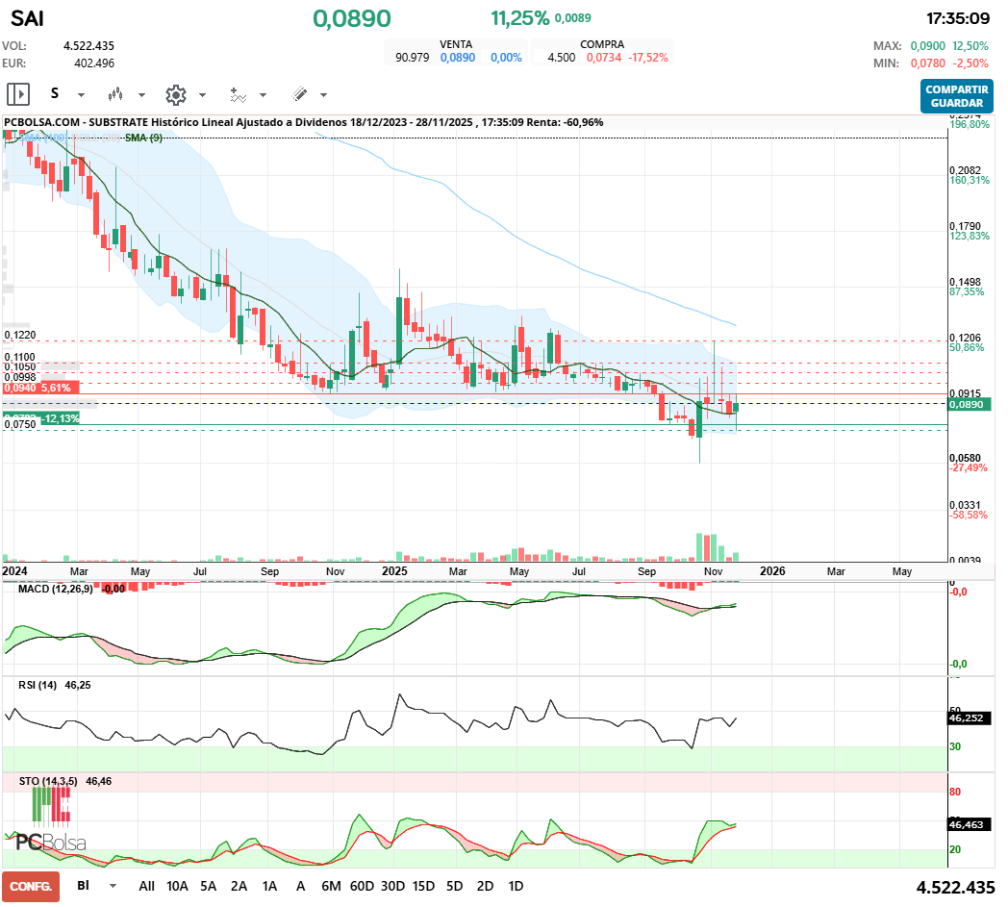The image size is (1008, 907).
Task: Click the add indicator line icon
Action: 238,94
